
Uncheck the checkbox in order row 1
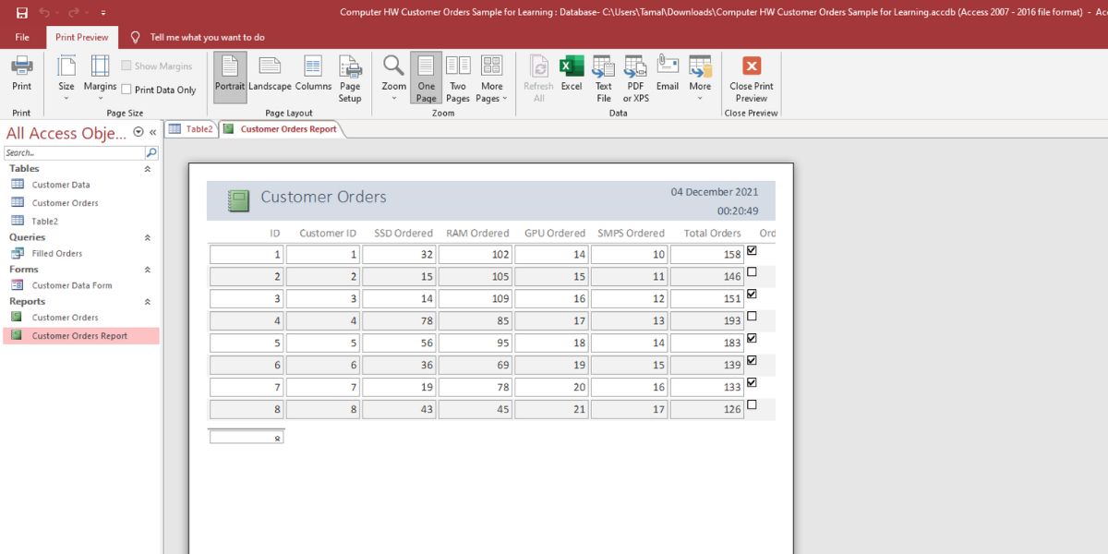pos(752,250)
